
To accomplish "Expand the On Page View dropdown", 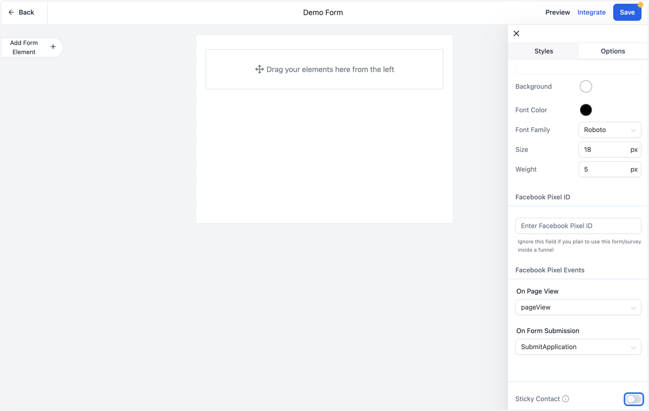I will 578,308.
